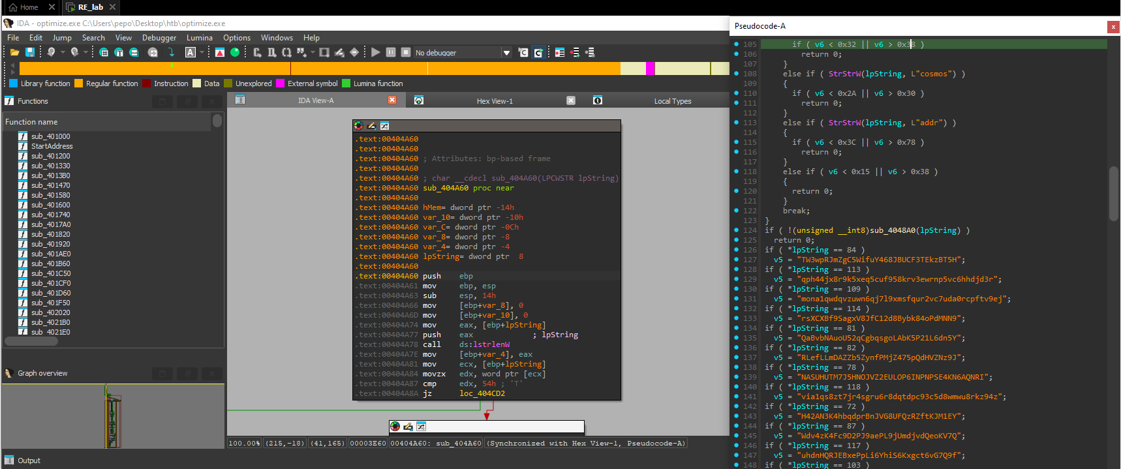Image resolution: width=1121 pixels, height=469 pixels.
Task: Click the External symbol magenta legend swatch
Action: tap(281, 83)
